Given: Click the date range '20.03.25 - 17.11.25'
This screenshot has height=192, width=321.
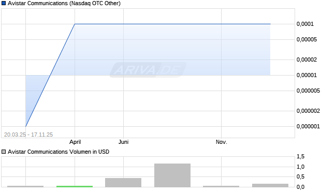Looking at the screenshot, I should [x=28, y=135].
